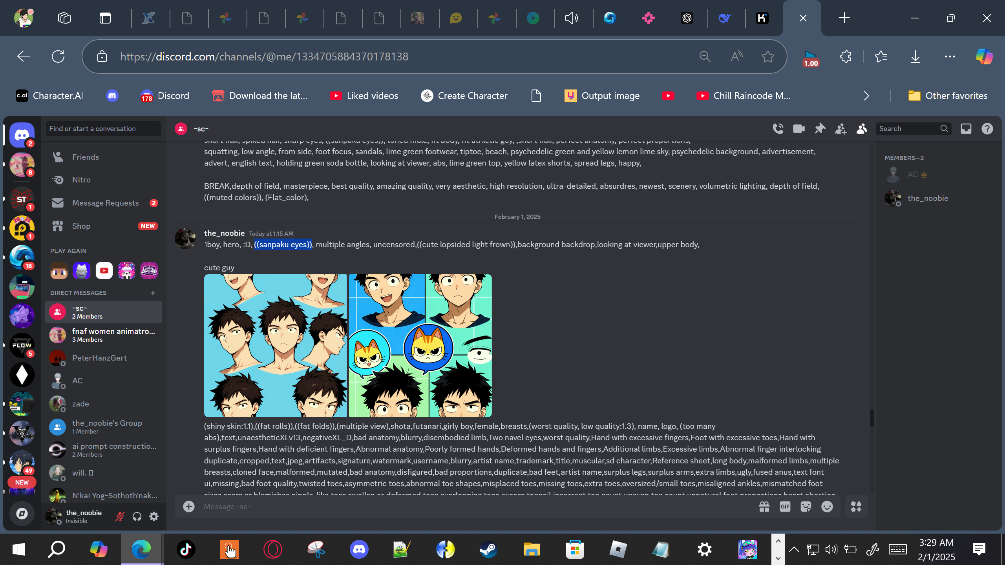Open PeterHanzGert direct message
The height and width of the screenshot is (565, 1005).
click(x=99, y=358)
